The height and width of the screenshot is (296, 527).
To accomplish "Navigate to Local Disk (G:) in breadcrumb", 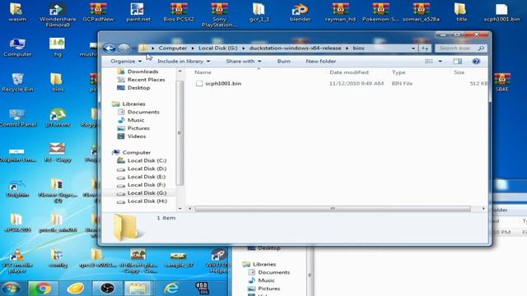I will (217, 49).
